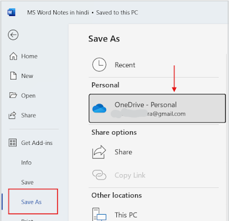Click the Share icon in left sidebar
This screenshot has height=221, width=229.
pyautogui.click(x=13, y=116)
